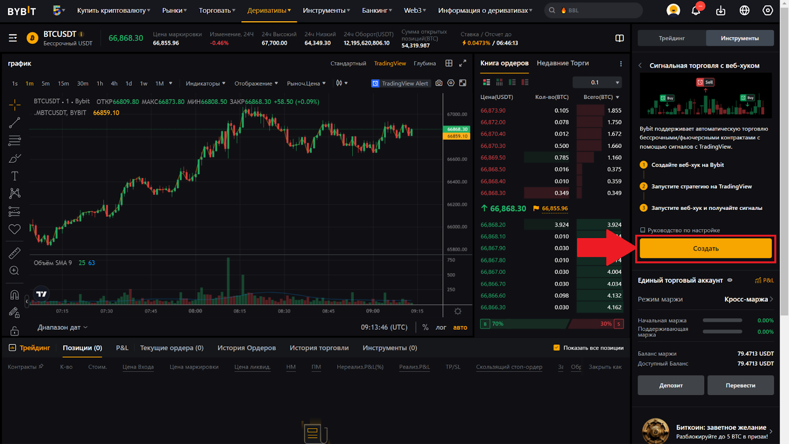This screenshot has width=789, height=444.
Task: Switch to the Трейдинг panel tab
Action: (x=672, y=38)
